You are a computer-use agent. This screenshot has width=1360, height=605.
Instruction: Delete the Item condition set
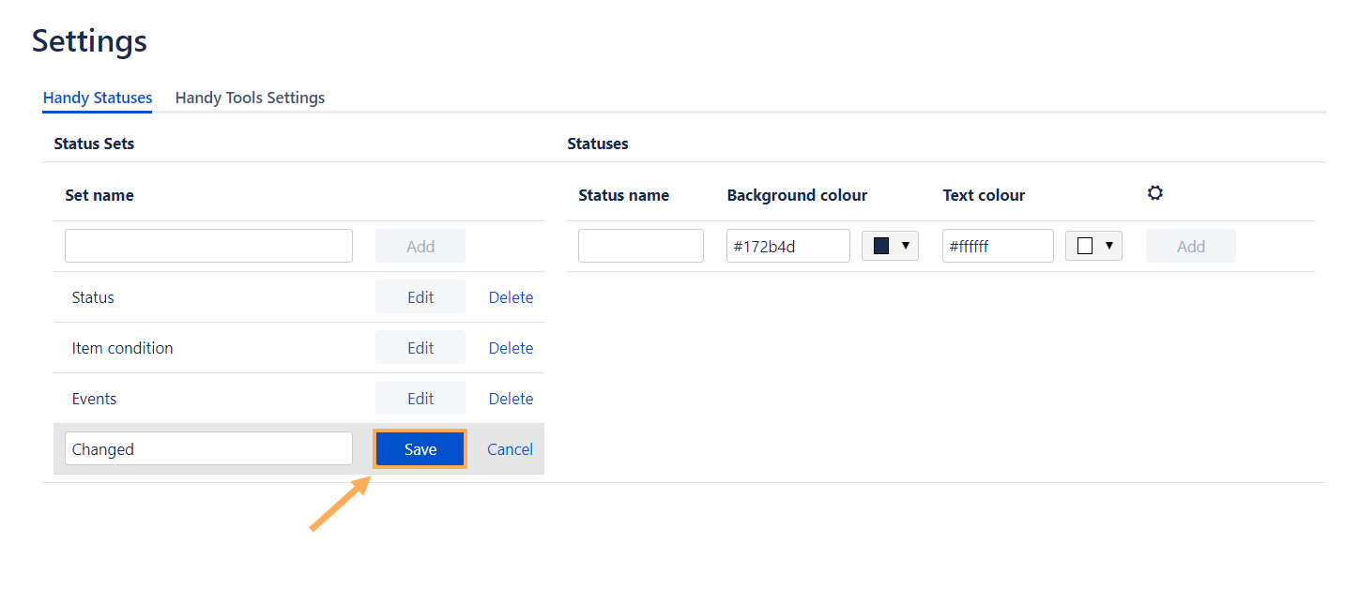[511, 348]
